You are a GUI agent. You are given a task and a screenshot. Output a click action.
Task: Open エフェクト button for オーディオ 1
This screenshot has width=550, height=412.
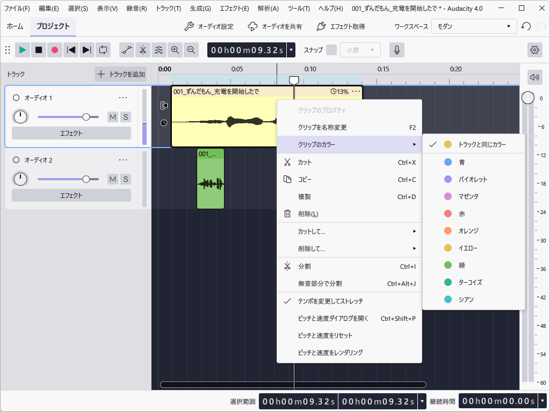[71, 133]
